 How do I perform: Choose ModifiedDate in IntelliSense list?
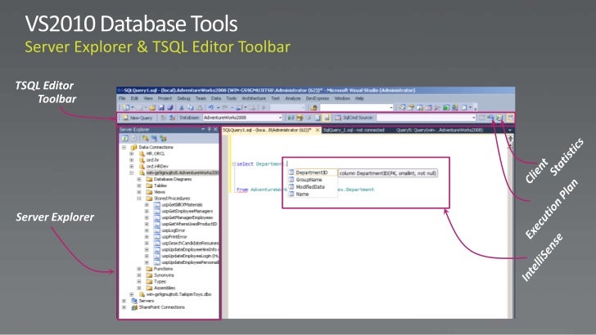point(310,187)
